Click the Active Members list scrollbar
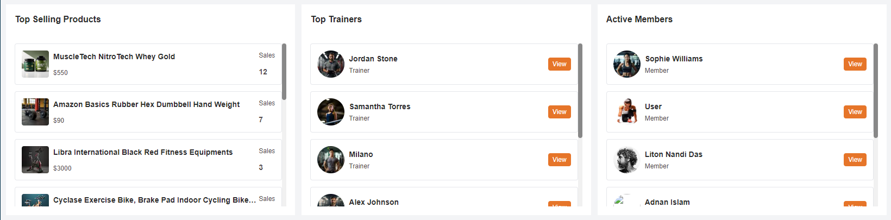This screenshot has width=891, height=220. click(876, 91)
